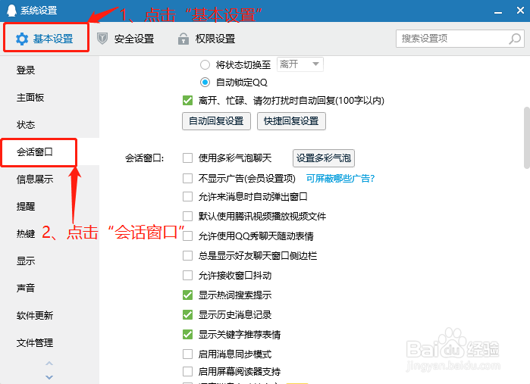
Task: Click the 设置多彩气泡 button
Action: (x=324, y=158)
